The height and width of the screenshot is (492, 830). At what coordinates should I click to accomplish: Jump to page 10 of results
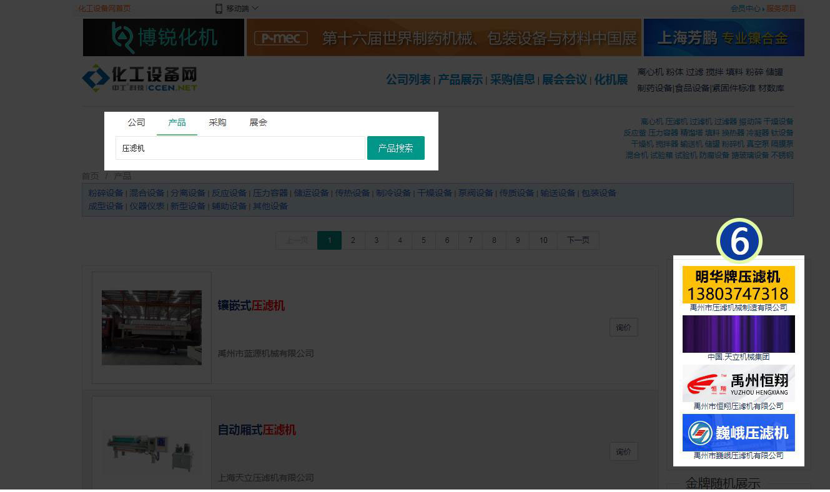[543, 240]
